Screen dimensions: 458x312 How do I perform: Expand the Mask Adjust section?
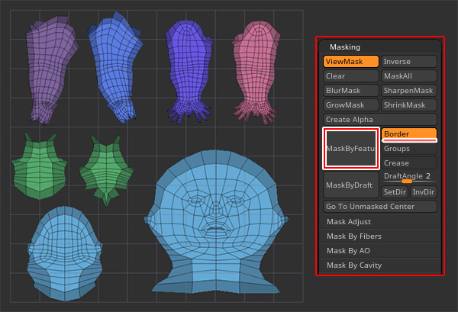click(379, 222)
